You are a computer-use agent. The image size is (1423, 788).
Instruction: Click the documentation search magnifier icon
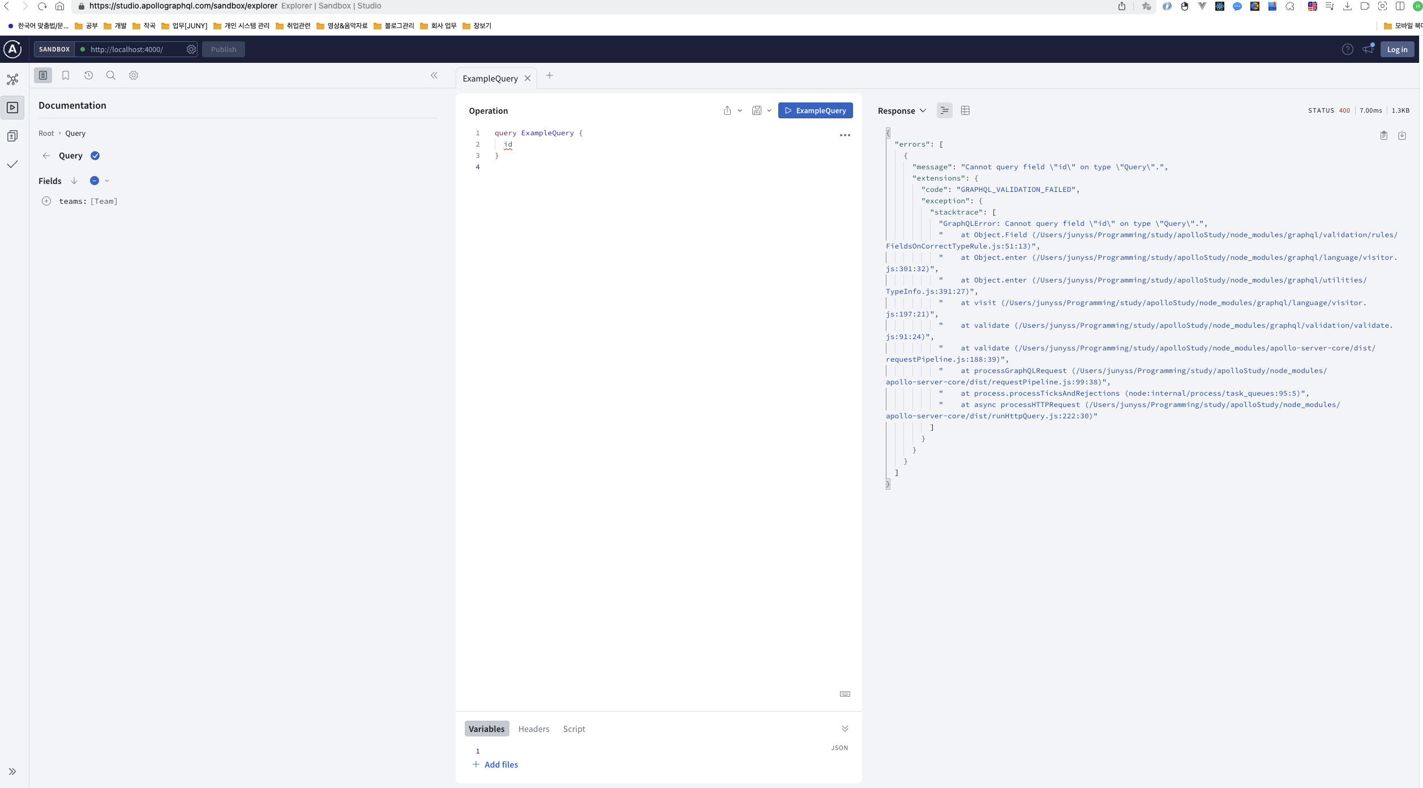(x=111, y=75)
